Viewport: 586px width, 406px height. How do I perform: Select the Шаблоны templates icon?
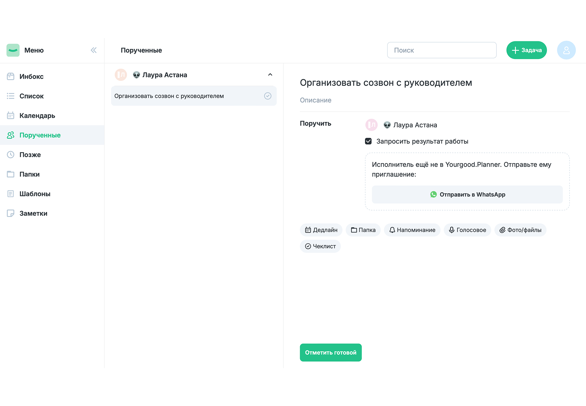11,194
